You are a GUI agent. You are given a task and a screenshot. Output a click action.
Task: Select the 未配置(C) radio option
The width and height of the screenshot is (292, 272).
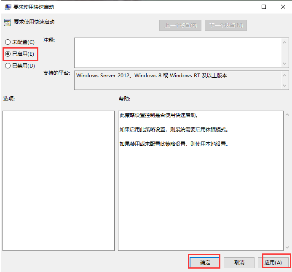pyautogui.click(x=8, y=42)
